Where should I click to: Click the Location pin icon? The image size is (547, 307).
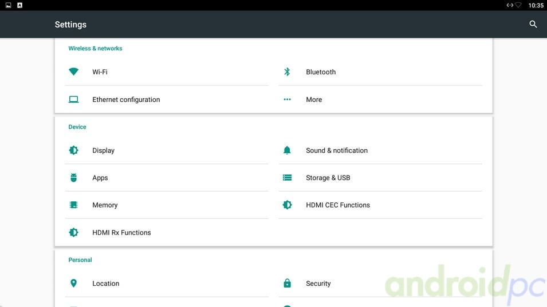click(x=74, y=283)
